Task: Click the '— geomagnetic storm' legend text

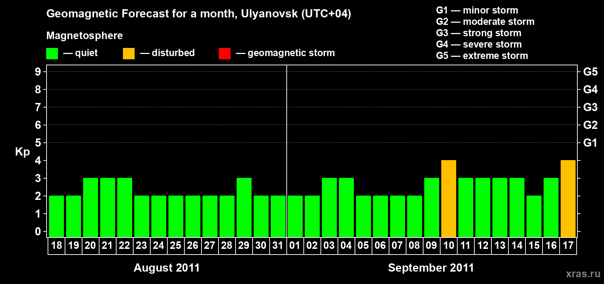Action: point(285,53)
